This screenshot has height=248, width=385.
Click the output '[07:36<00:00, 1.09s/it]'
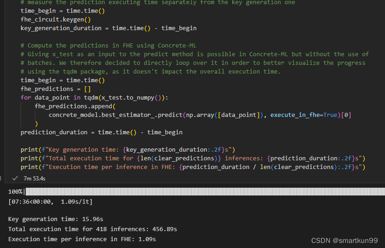(x=50, y=202)
